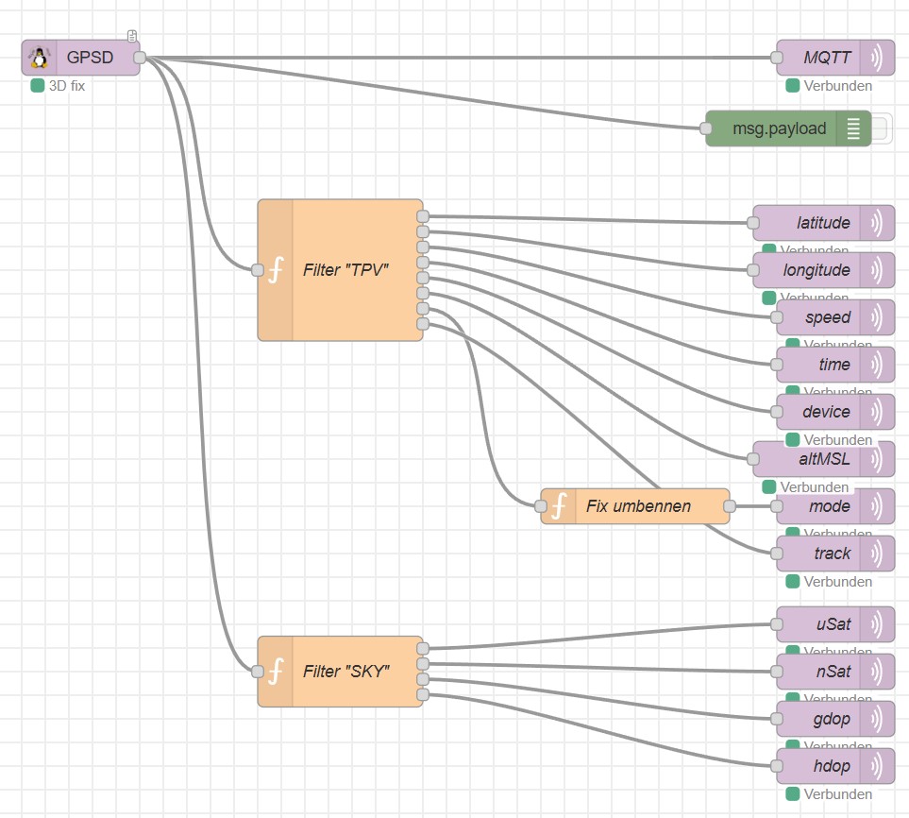This screenshot has height=818, width=909.
Task: Click function icon on Fix umbennen node
Action: coord(559,506)
